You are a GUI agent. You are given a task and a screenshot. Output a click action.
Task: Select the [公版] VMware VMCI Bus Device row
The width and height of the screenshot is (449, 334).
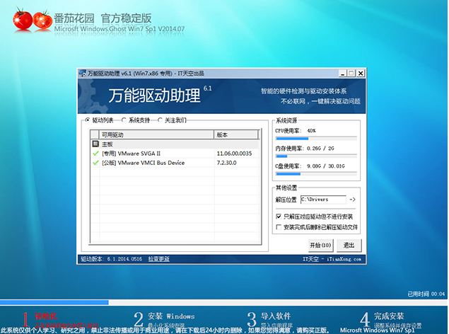point(175,163)
